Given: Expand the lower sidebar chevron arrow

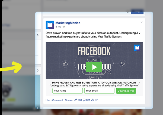Looking at the screenshot, I should [38, 71].
